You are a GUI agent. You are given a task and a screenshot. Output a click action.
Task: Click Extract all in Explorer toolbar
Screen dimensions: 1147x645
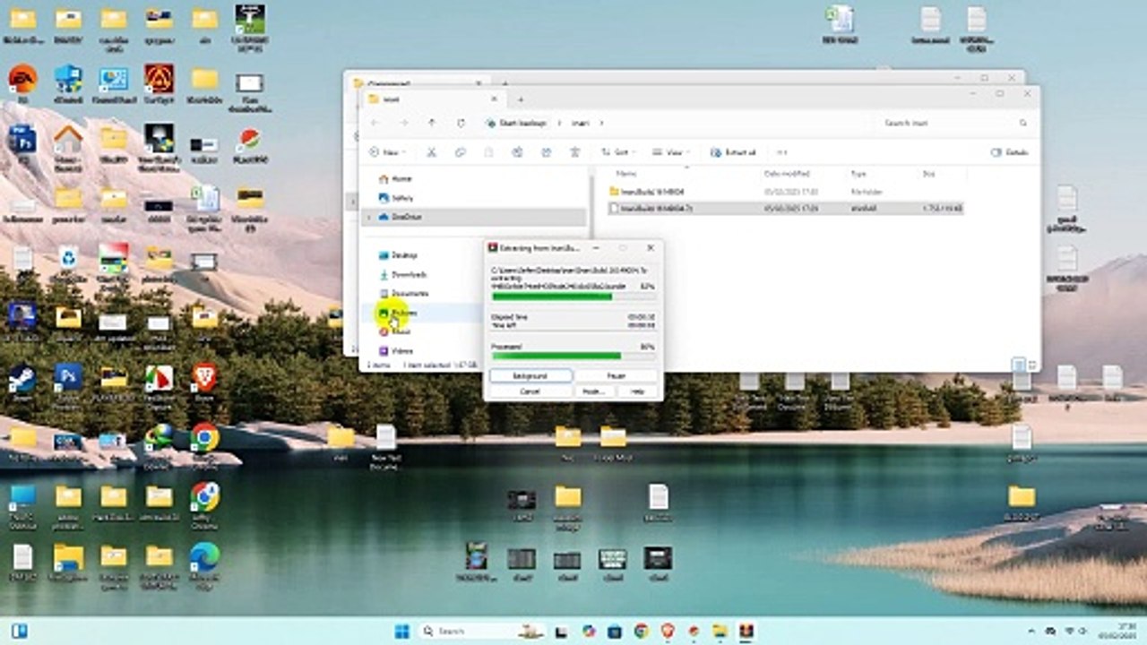[733, 152]
